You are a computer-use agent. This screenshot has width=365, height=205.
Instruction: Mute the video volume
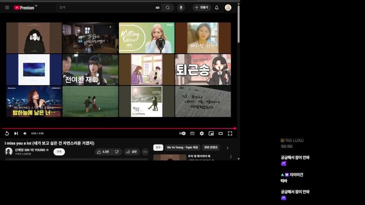25,133
